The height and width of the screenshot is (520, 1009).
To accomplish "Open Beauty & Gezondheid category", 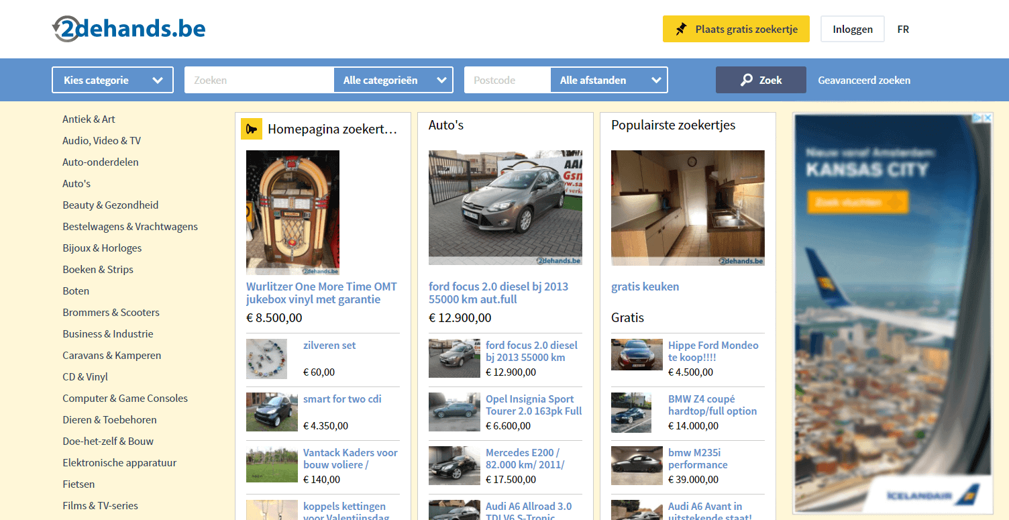I will 110,205.
